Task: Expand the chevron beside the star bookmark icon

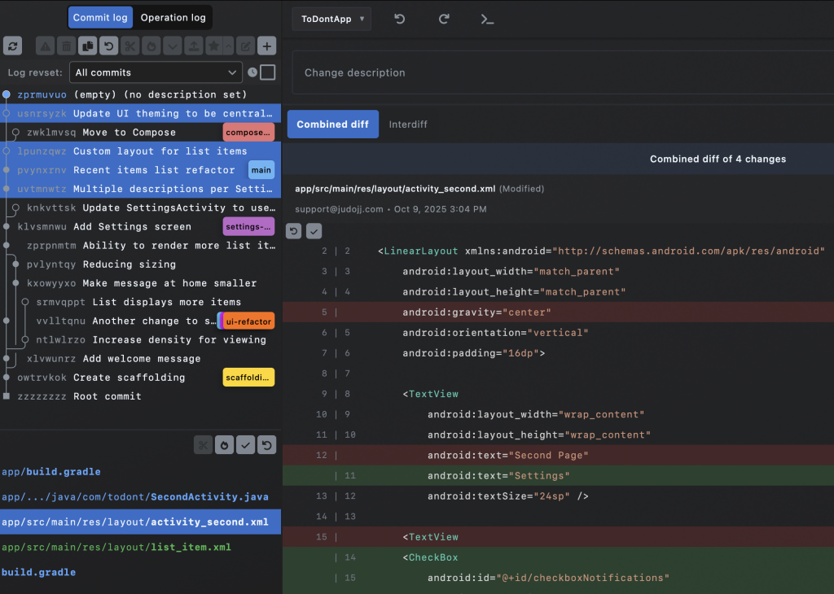Action: coord(228,46)
